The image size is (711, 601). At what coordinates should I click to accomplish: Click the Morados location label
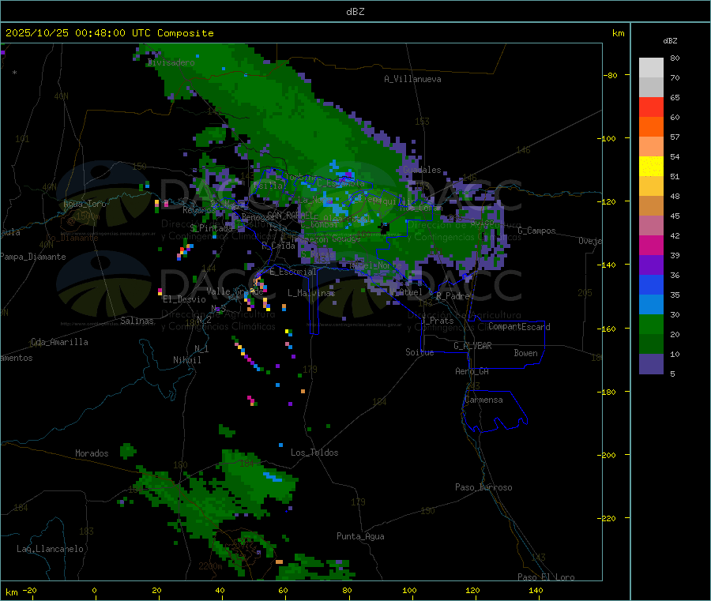coord(92,453)
